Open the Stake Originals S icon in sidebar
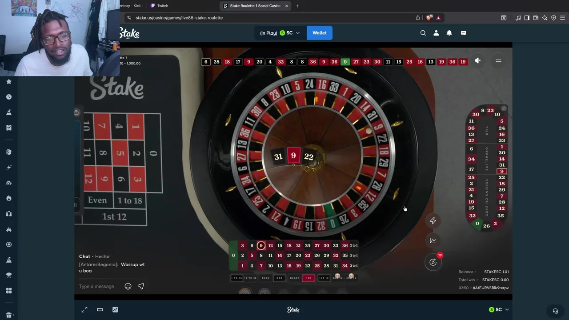Viewport: 569px width, 320px height. point(9,152)
